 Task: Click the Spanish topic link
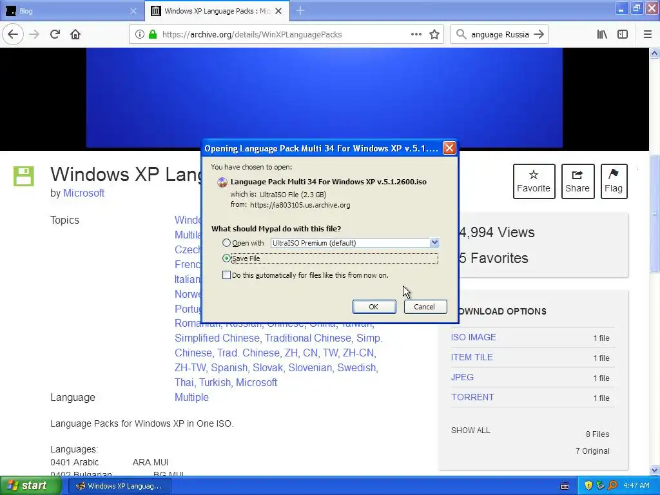tap(229, 367)
